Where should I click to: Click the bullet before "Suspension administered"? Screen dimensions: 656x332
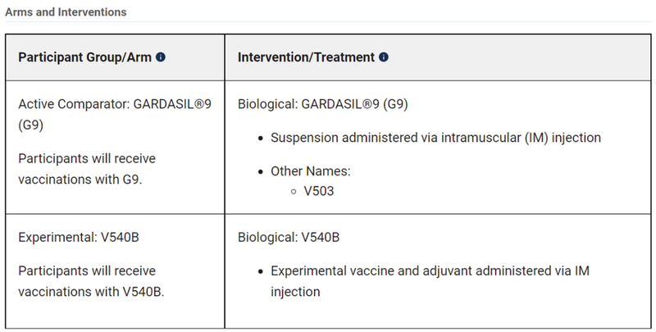click(260, 138)
